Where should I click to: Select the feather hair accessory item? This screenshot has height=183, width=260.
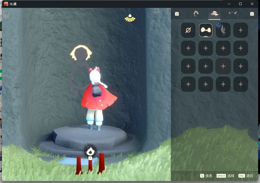tap(223, 30)
